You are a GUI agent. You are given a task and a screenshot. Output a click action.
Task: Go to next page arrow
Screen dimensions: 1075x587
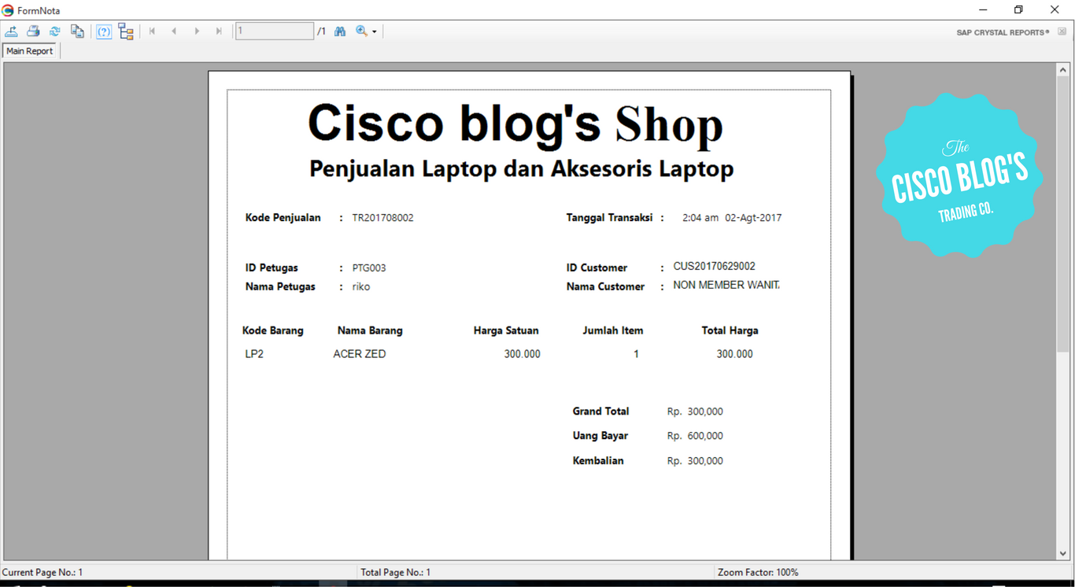197,31
